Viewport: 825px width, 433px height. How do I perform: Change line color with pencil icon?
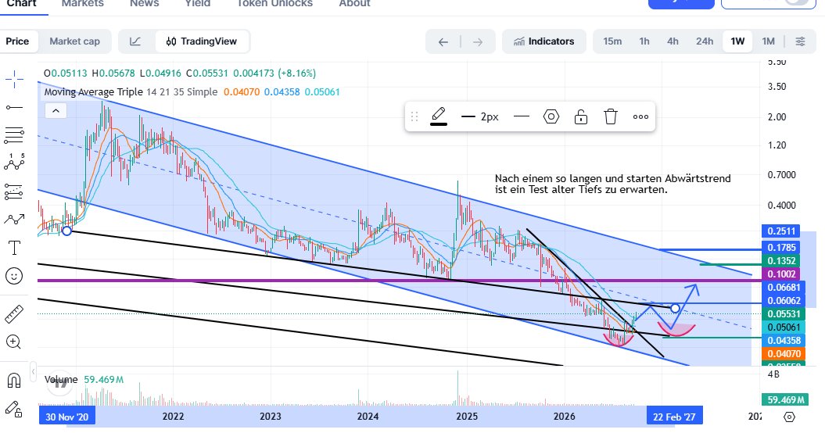click(439, 116)
